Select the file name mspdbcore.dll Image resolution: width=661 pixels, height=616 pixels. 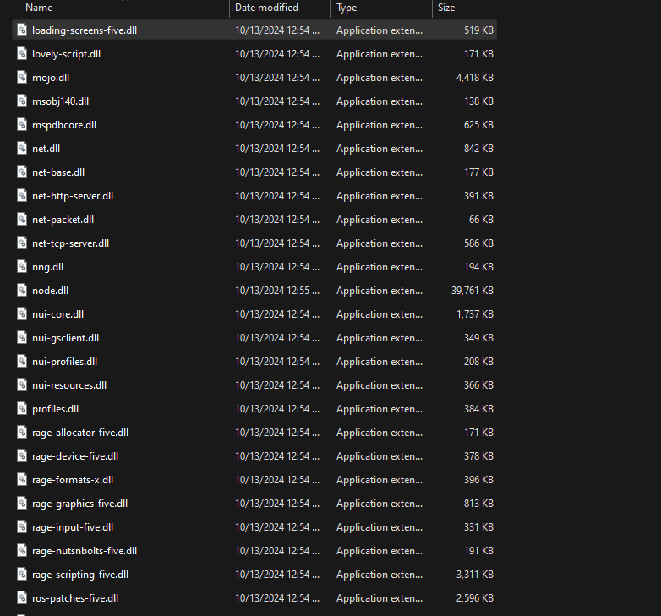point(64,125)
